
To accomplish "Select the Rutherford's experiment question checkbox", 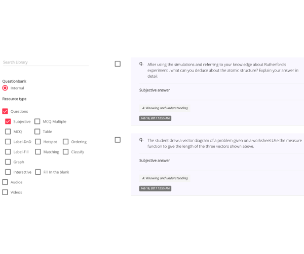I will pos(118,63).
